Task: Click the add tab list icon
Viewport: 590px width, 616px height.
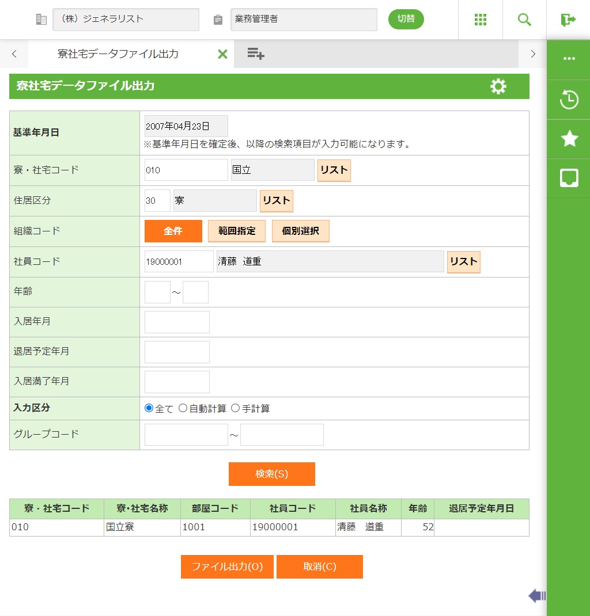Action: (255, 54)
